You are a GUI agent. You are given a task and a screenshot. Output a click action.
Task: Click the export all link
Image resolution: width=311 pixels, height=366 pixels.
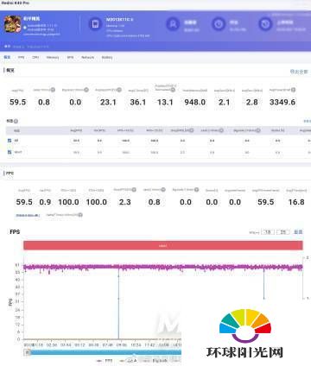(x=299, y=72)
